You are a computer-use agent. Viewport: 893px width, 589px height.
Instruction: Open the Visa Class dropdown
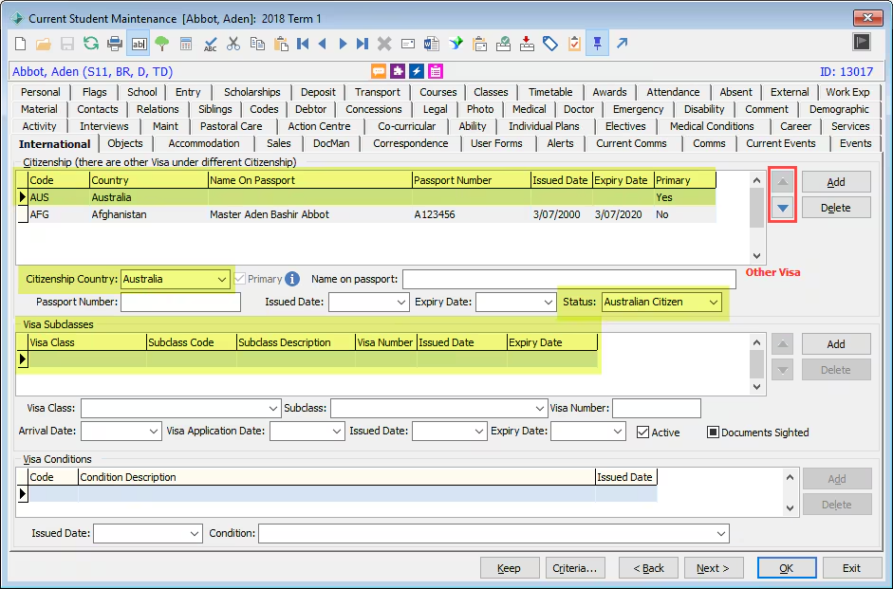273,408
